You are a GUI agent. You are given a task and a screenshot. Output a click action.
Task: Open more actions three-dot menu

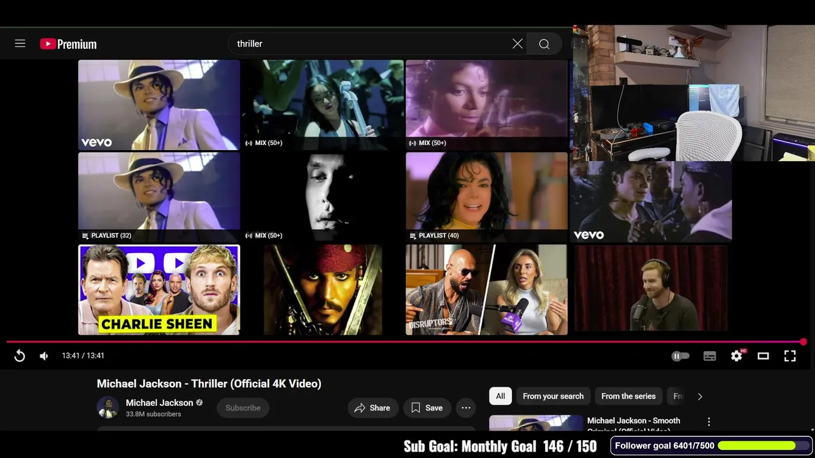coord(466,408)
